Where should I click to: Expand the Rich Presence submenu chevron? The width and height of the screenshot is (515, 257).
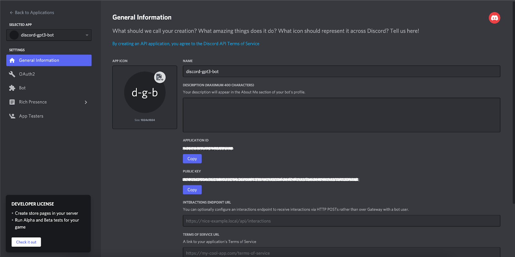(86, 102)
